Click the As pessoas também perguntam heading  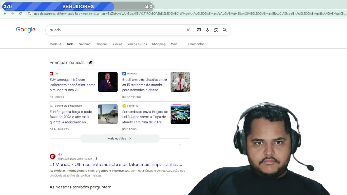coord(81,187)
